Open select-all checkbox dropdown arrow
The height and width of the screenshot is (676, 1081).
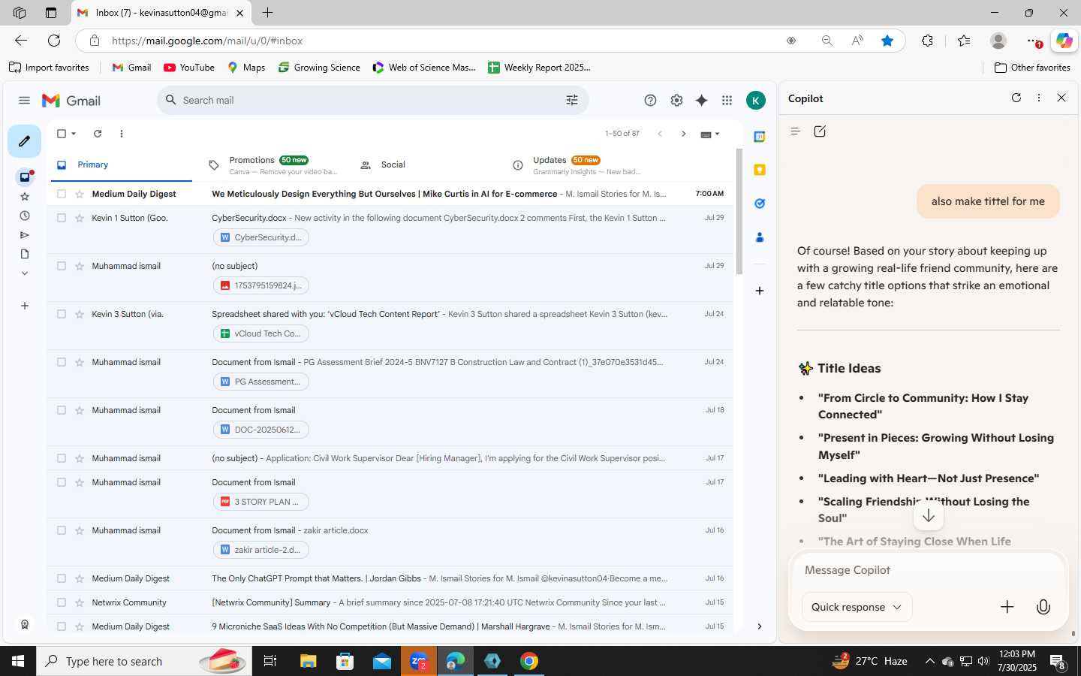[x=74, y=134]
